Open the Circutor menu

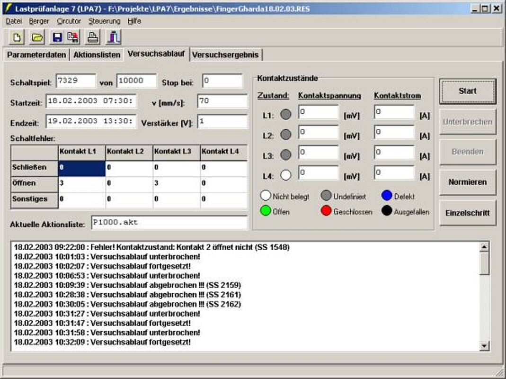tap(69, 21)
